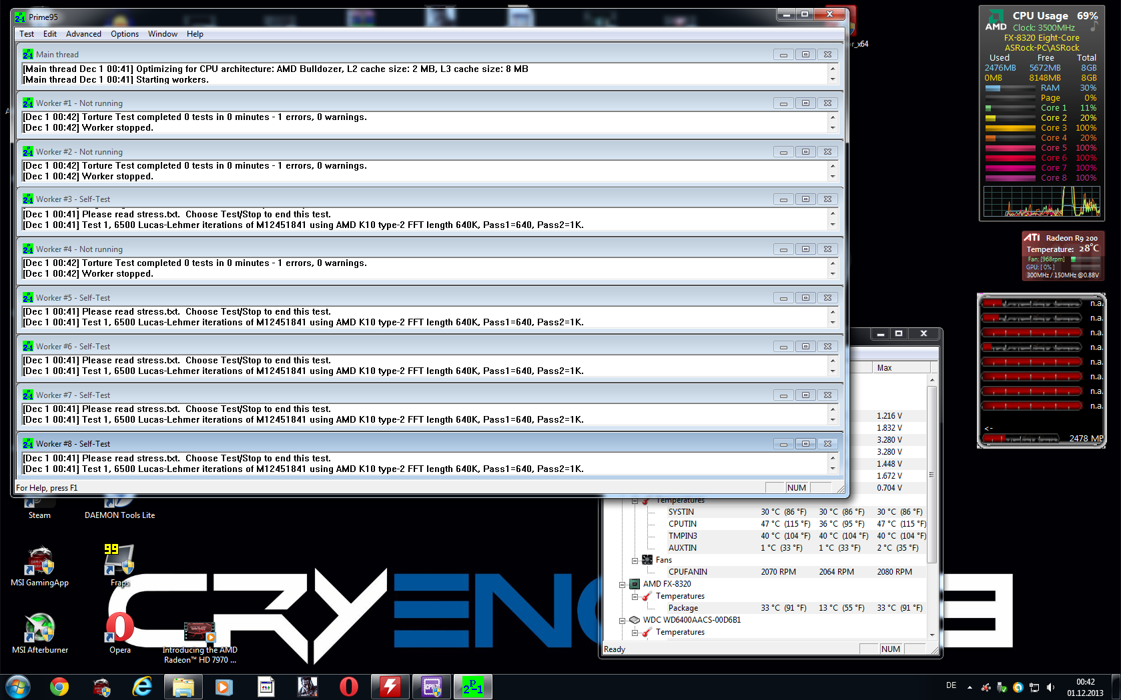The width and height of the screenshot is (1121, 700).
Task: Click the RAM usage bar in CPU gadget
Action: pos(1010,88)
